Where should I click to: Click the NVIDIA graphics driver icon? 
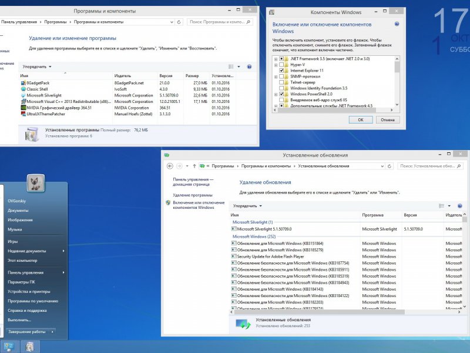(x=23, y=108)
